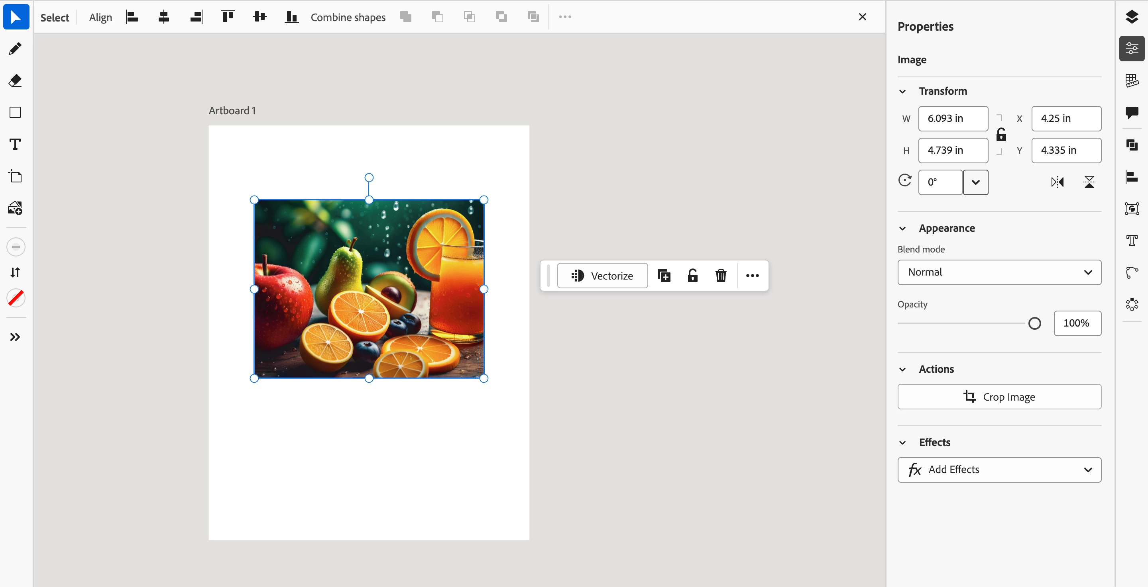Select the Pencil drawing tool
Image resolution: width=1148 pixels, height=587 pixels.
(x=15, y=49)
